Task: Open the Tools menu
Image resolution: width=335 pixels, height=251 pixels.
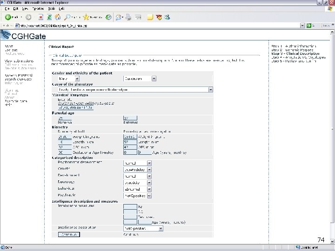Action: (51, 9)
